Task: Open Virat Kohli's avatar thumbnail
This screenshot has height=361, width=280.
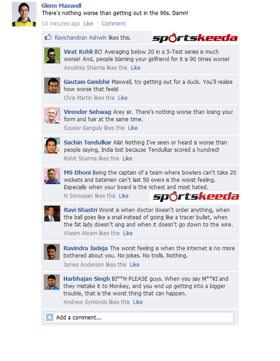Action: 52,56
